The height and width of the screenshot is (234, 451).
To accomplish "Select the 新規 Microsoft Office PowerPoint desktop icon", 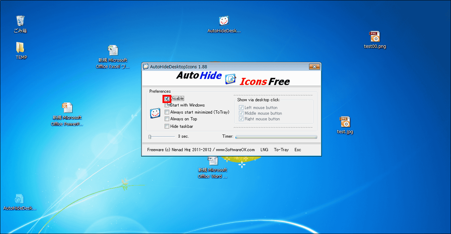I will coord(67,114).
